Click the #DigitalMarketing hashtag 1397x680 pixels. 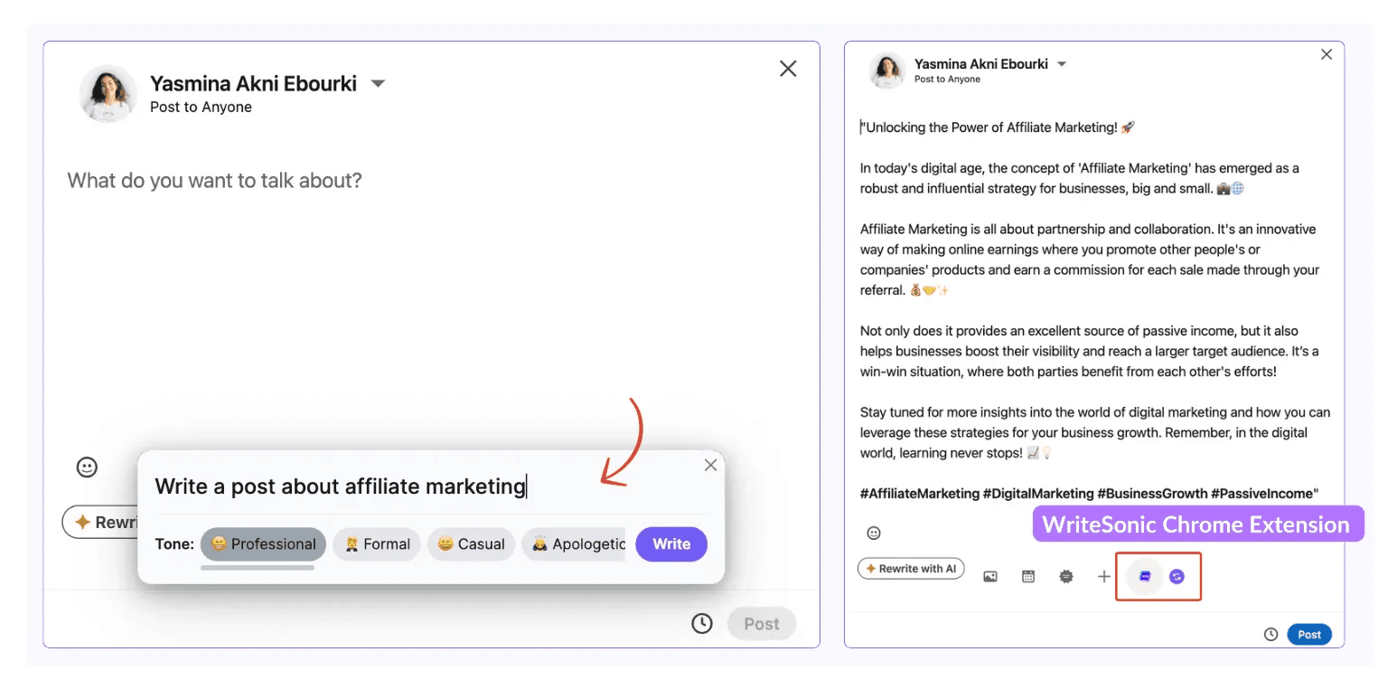pyautogui.click(x=1038, y=494)
